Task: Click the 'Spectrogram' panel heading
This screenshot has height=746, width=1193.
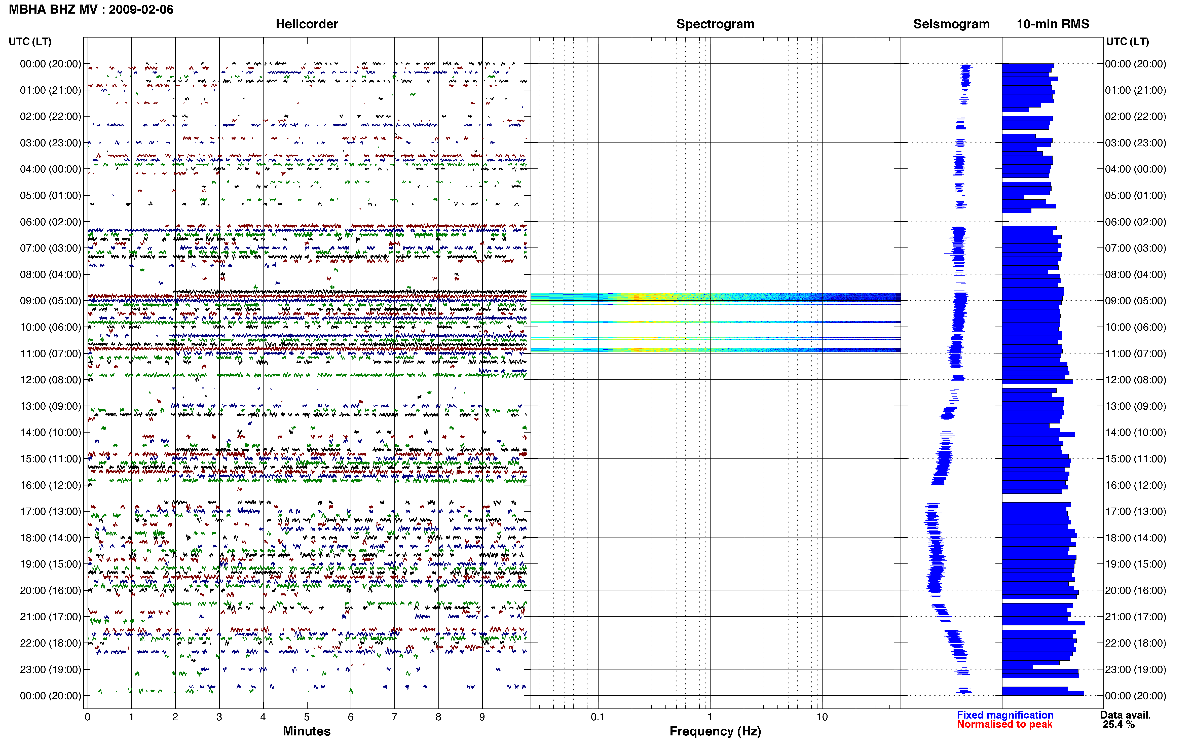Action: [x=715, y=24]
